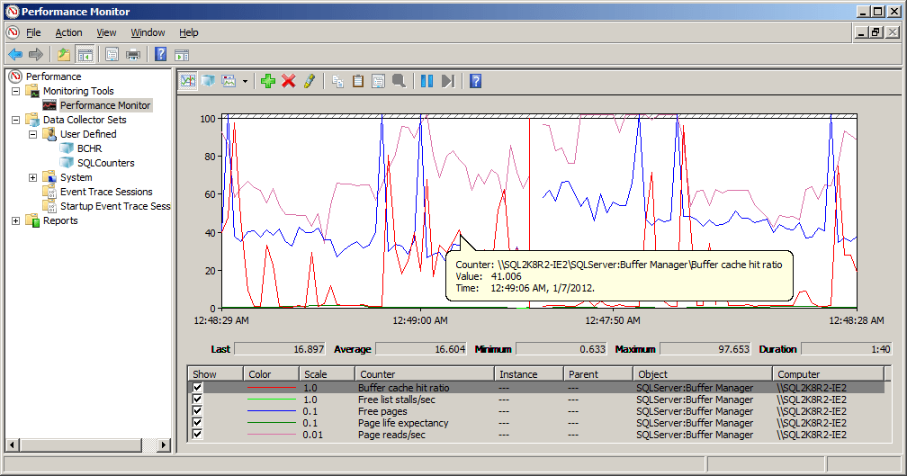Click blue color line of Free pages
The image size is (907, 476).
(272, 411)
